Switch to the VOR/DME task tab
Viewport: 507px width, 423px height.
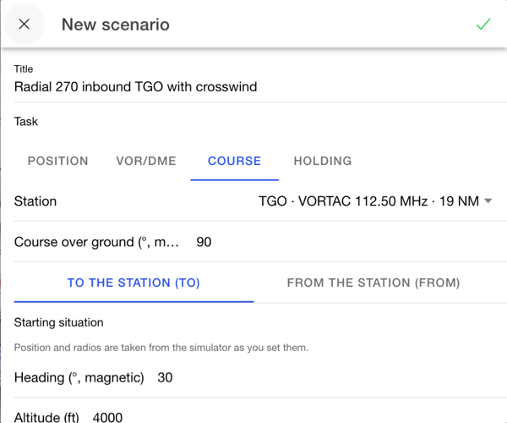(x=146, y=161)
